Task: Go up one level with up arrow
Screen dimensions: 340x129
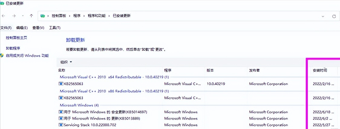Action: click(31, 16)
